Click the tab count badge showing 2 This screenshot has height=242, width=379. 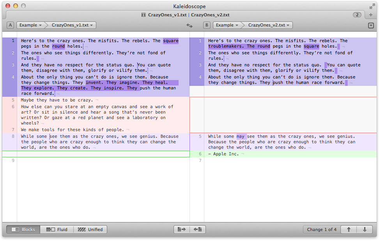tap(357, 15)
